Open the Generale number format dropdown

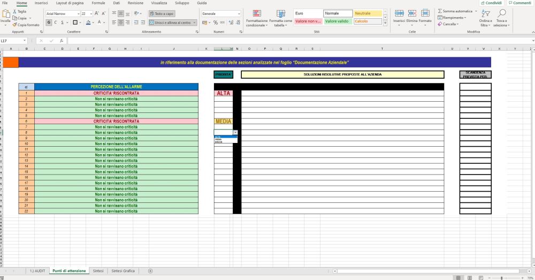point(239,14)
